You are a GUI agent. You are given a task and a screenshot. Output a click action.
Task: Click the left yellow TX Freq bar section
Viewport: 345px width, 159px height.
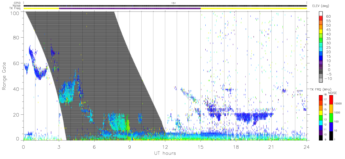(41, 8)
